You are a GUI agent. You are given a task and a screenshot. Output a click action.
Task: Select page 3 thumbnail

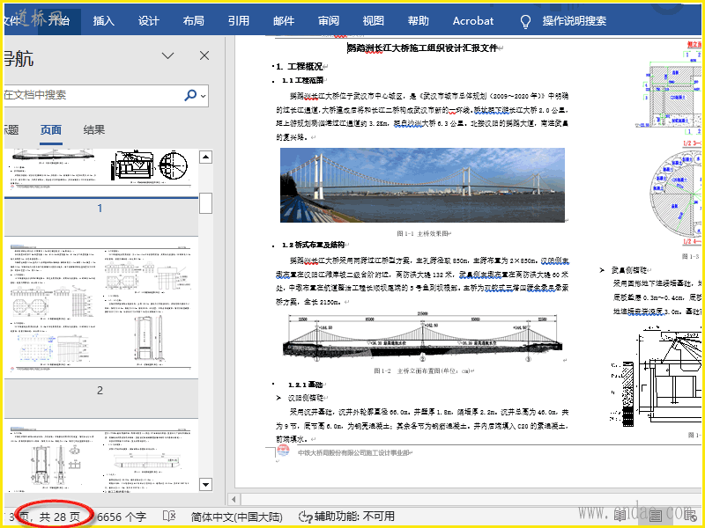[x=101, y=455]
